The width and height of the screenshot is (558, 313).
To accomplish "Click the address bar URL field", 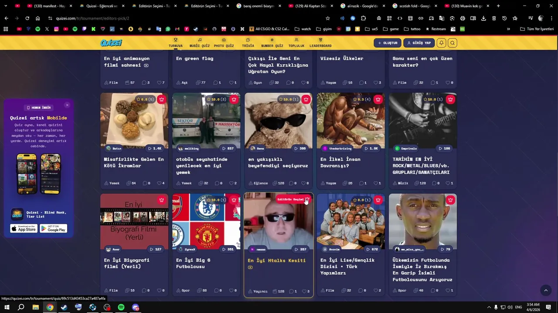I will pyautogui.click(x=187, y=18).
